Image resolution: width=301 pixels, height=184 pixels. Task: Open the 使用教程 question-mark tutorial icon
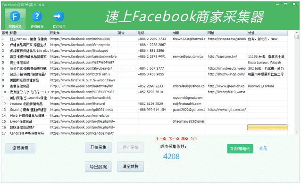click(x=37, y=19)
